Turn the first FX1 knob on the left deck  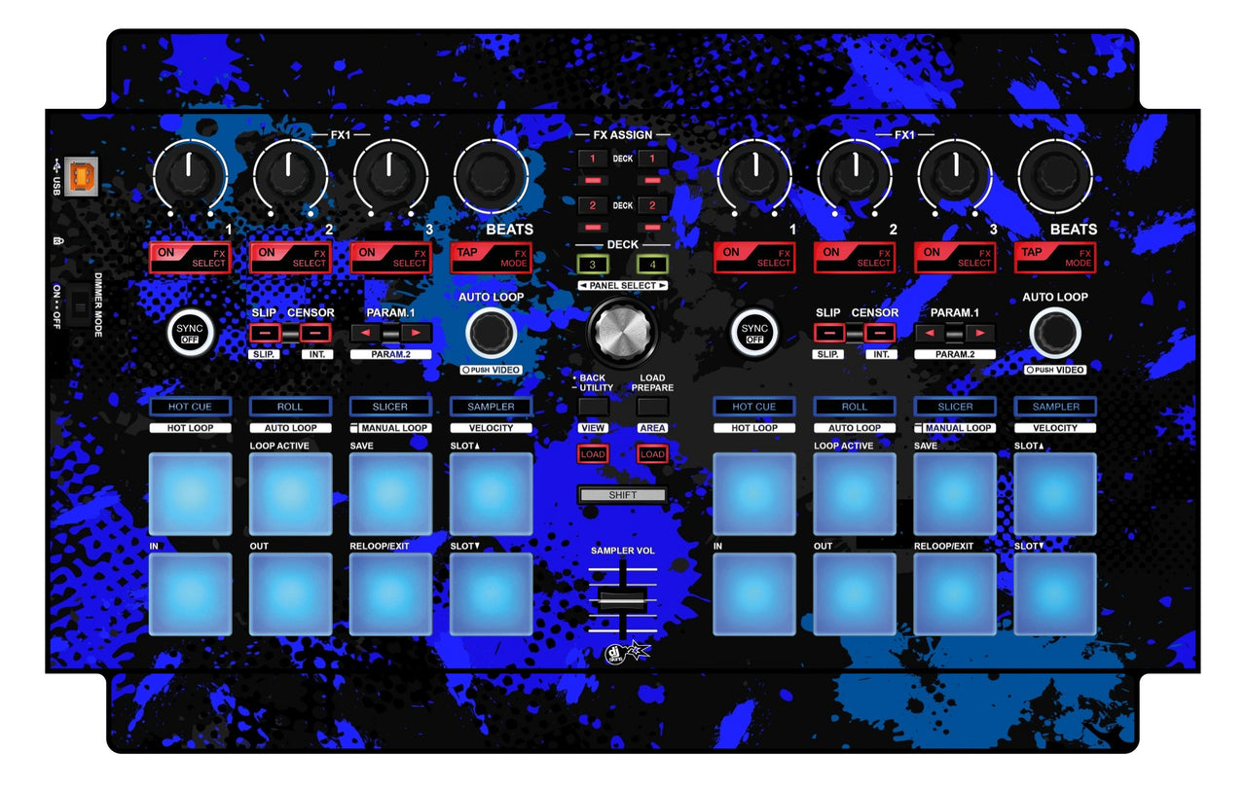191,175
